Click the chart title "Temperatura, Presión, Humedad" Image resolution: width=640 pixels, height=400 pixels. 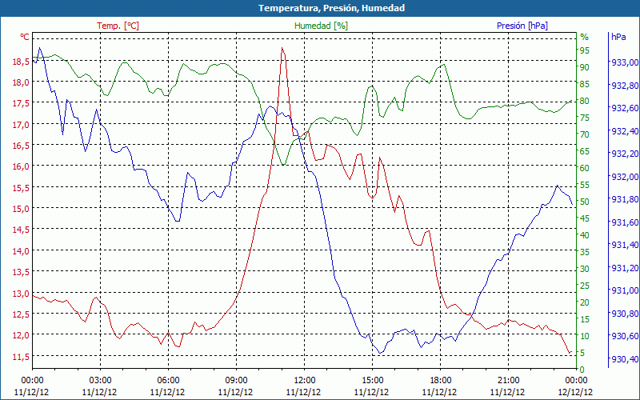click(x=331, y=8)
